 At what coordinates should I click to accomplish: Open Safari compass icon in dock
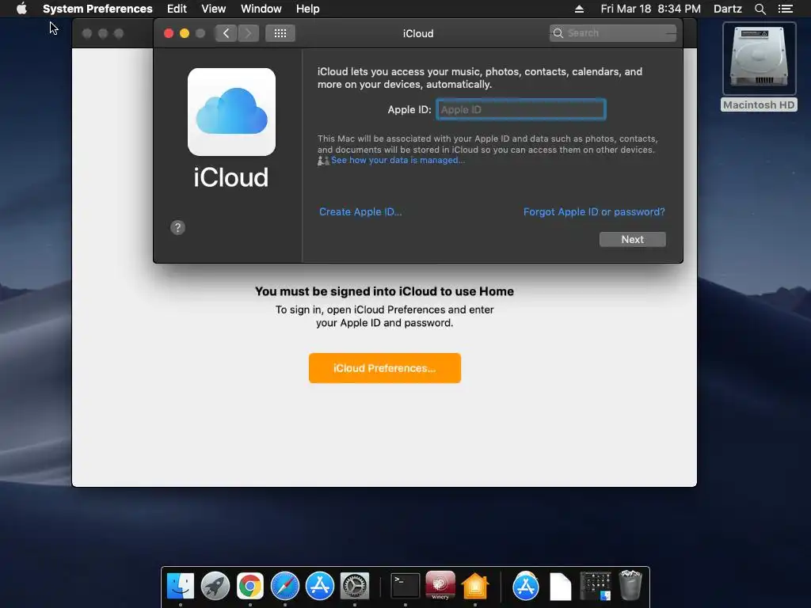(285, 586)
